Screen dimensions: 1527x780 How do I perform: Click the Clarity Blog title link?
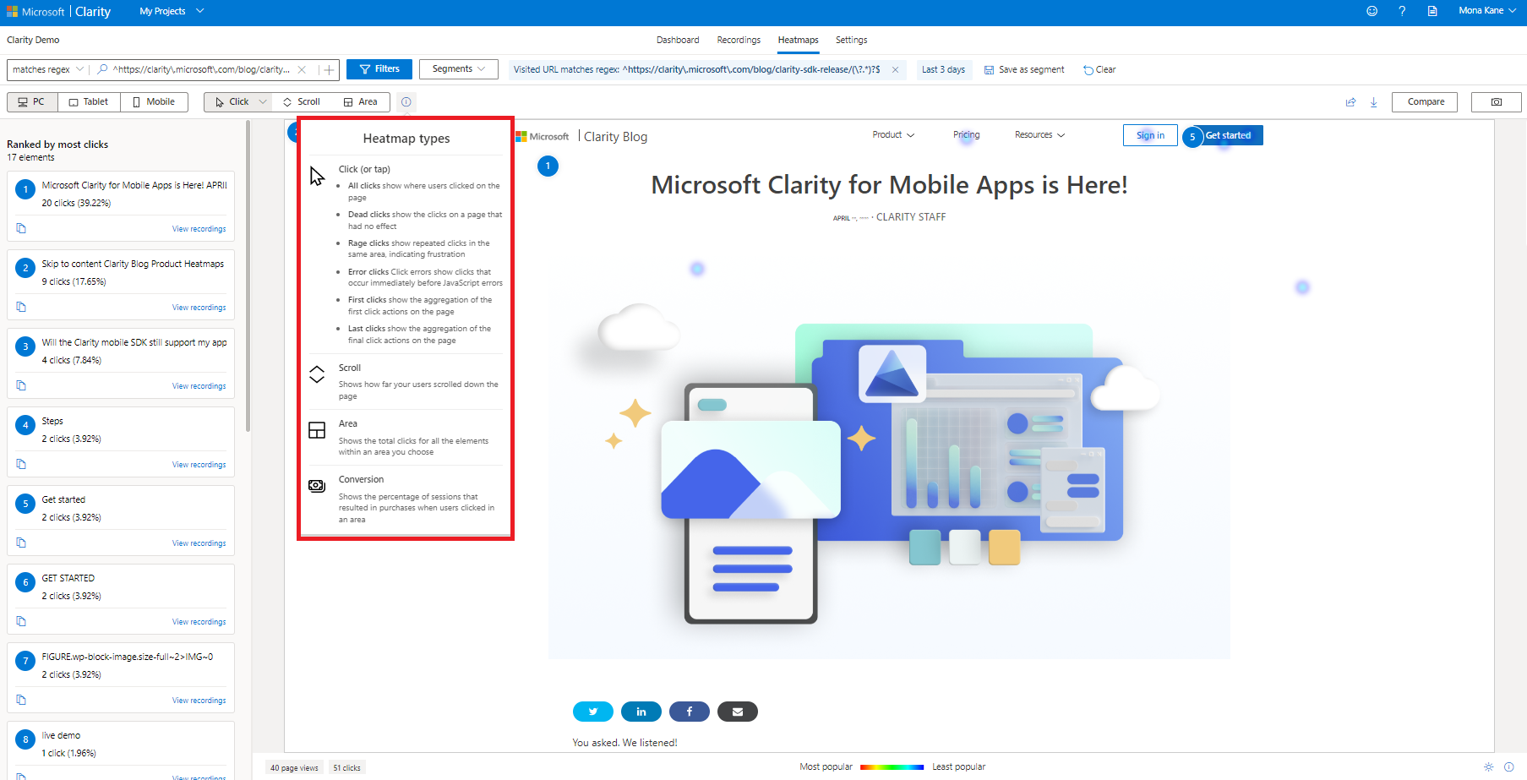(615, 137)
